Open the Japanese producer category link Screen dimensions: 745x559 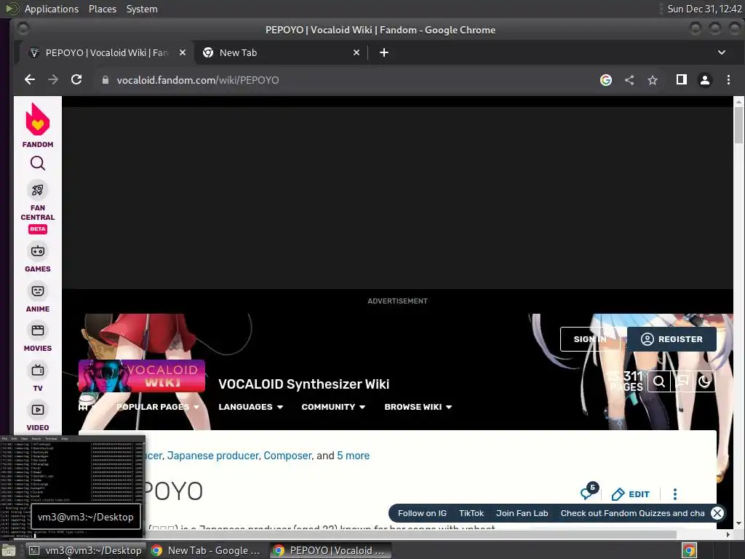pos(213,456)
